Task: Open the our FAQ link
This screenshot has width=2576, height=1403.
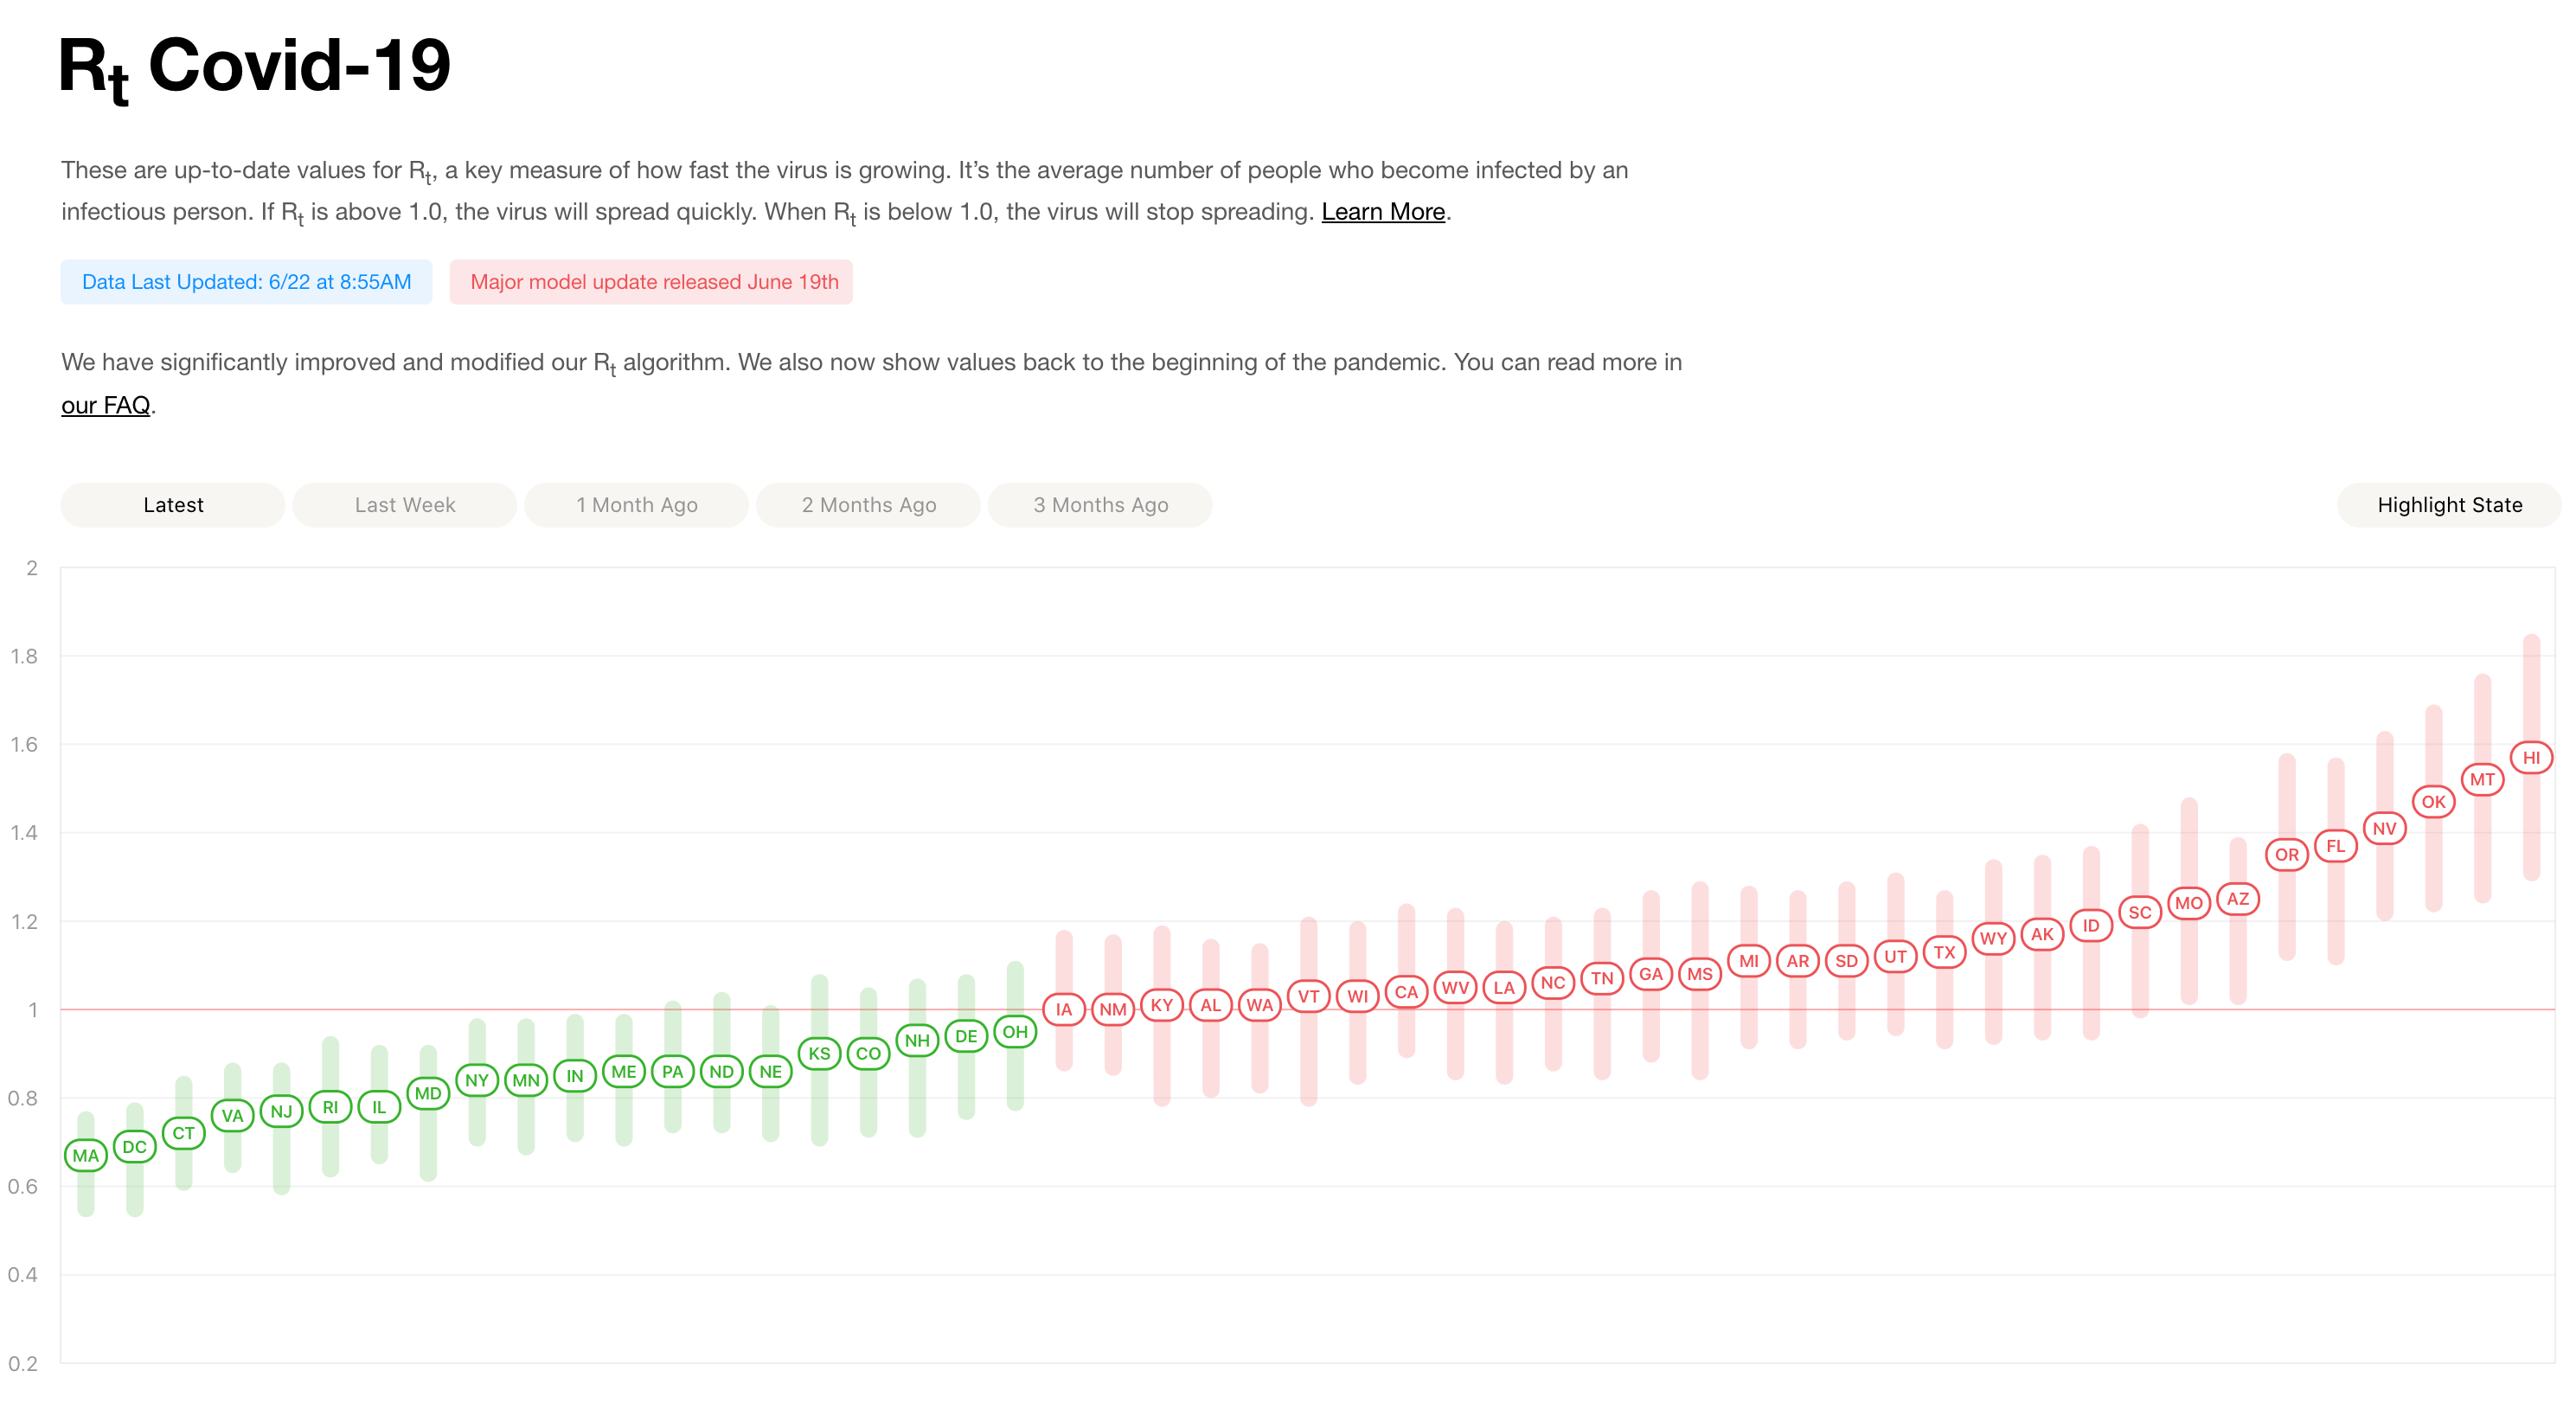Action: 105,405
